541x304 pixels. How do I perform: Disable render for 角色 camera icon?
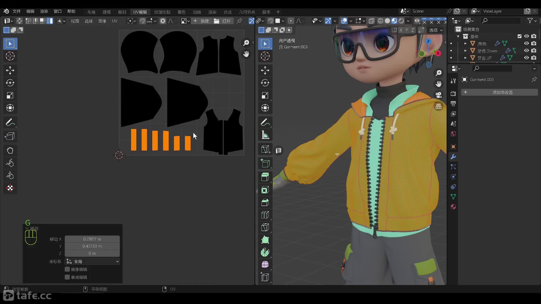pyautogui.click(x=534, y=43)
